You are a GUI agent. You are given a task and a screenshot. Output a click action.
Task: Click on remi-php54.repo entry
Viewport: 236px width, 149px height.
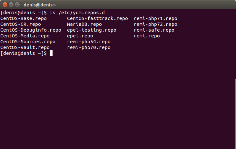[x=89, y=42]
